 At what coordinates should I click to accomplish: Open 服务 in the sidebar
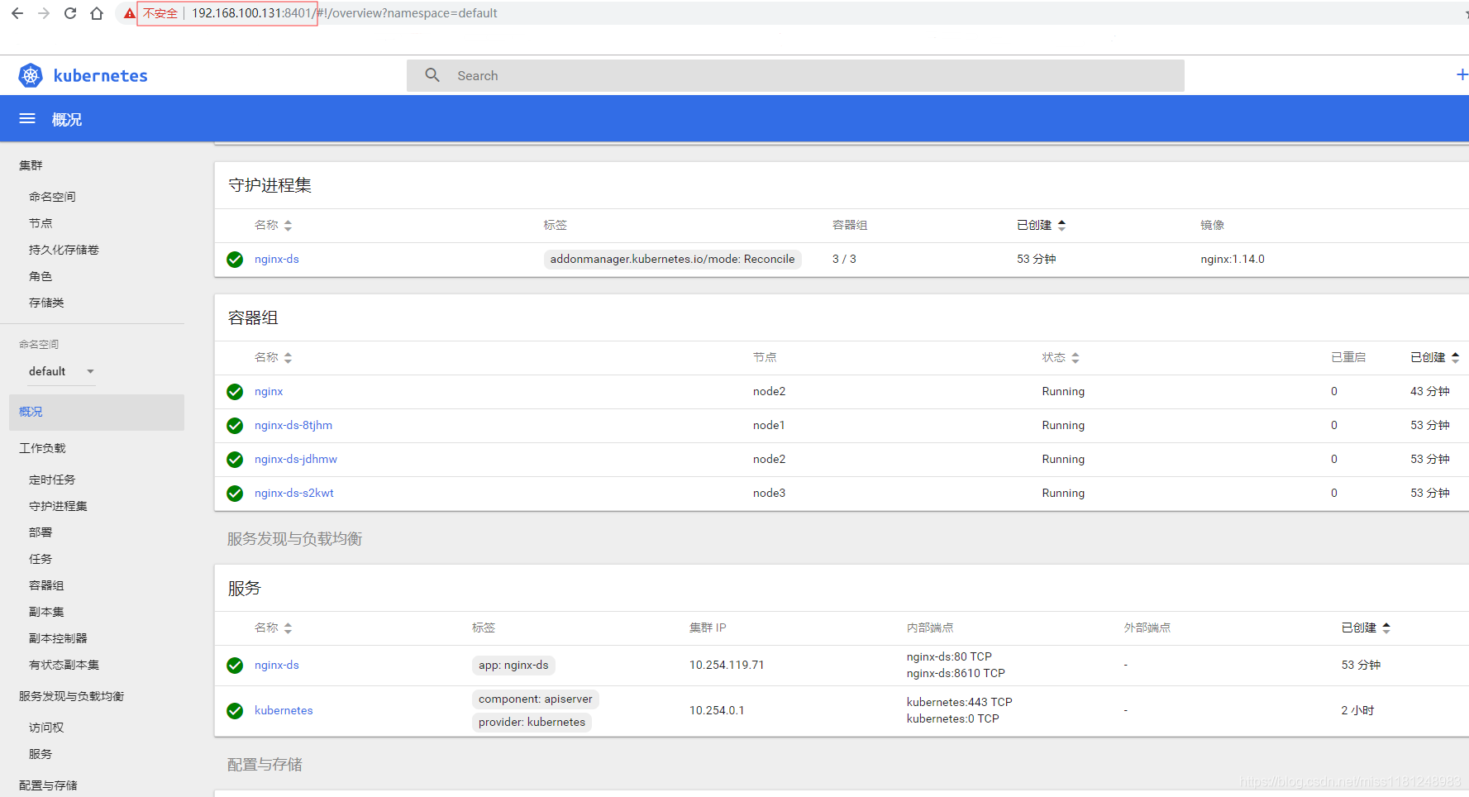tap(41, 754)
